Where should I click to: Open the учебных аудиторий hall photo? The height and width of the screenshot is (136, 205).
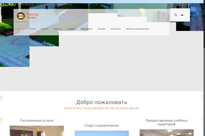coord(167,133)
